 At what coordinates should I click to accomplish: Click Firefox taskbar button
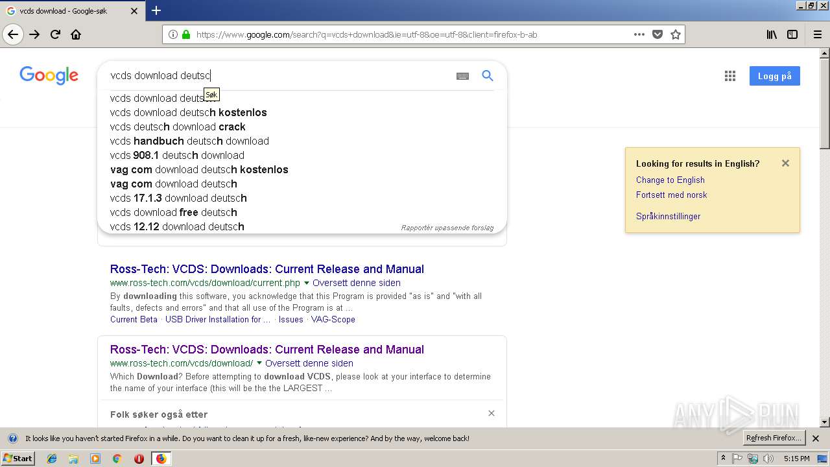pyautogui.click(x=161, y=459)
